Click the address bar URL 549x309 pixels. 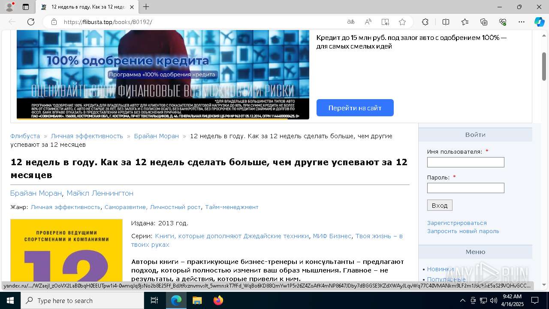(108, 22)
